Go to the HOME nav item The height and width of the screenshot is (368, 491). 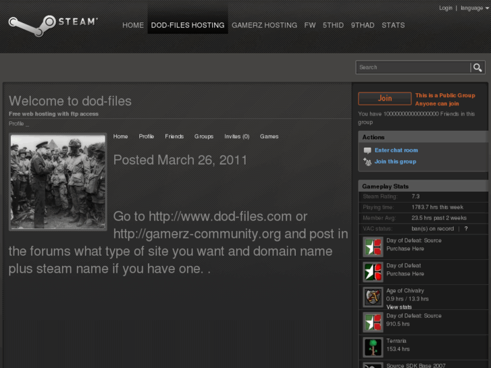coord(133,25)
